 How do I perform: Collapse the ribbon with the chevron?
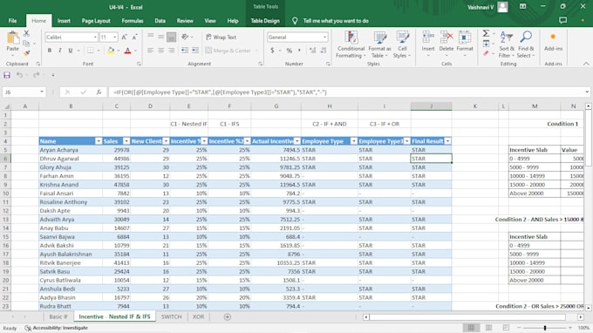tap(586, 64)
